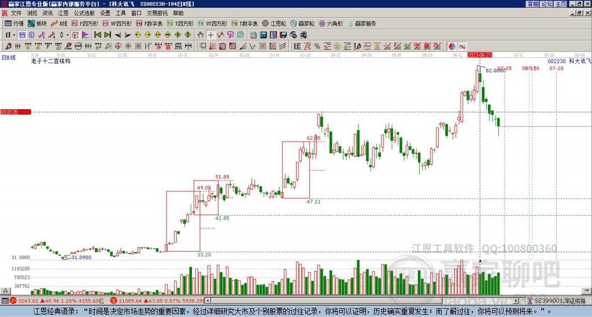Select the percent % line tool
The width and height of the screenshot is (592, 317).
pos(317,46)
